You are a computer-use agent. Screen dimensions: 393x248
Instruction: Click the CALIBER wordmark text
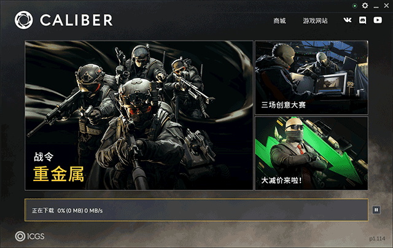(x=76, y=20)
